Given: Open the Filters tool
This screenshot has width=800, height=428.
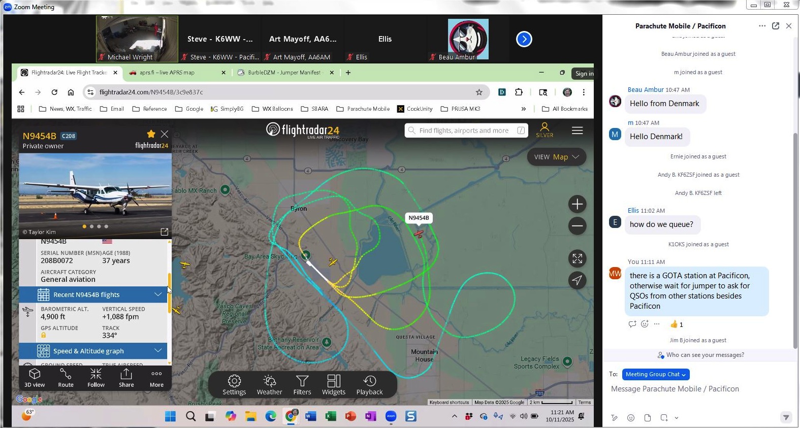Looking at the screenshot, I should 302,385.
